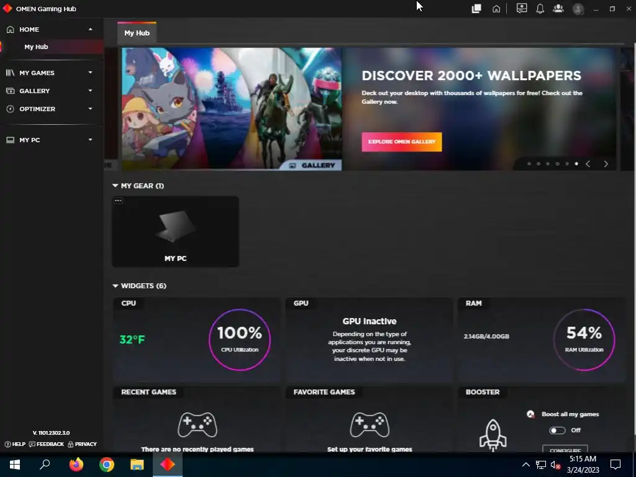Open taskbar search magnifier
This screenshot has width=636, height=477.
45,465
